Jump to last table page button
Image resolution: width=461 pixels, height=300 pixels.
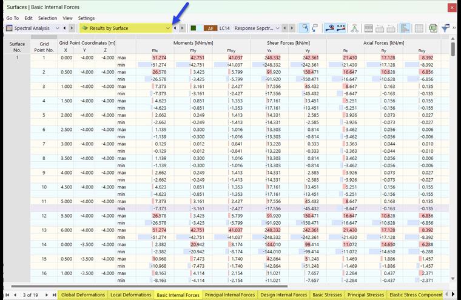pos(54,295)
